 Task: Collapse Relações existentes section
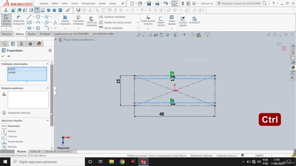48,88
